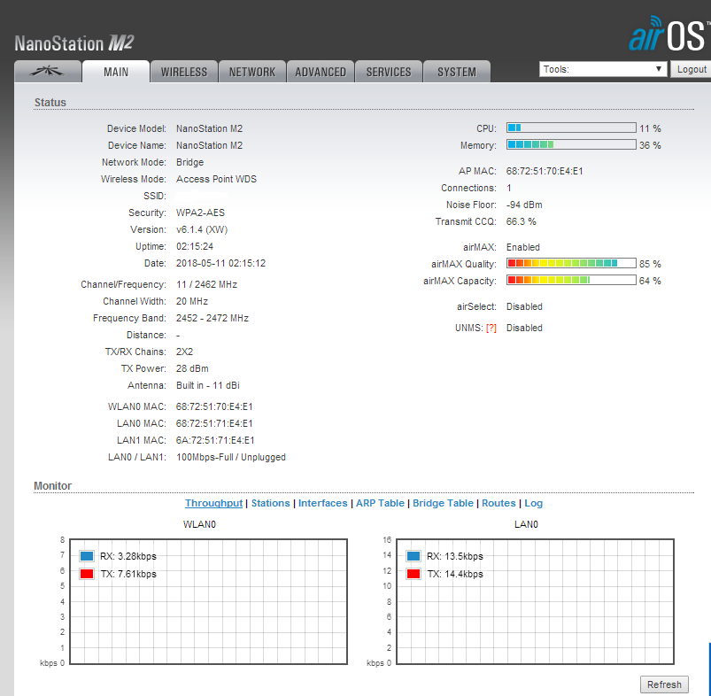Screen dimensions: 711x696
Task: Switch to the MAIN tab
Action: (116, 72)
